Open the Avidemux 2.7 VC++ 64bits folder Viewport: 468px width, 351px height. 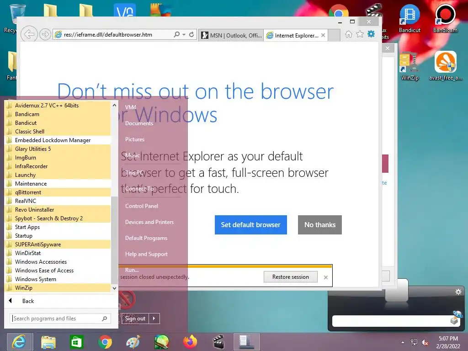58,106
